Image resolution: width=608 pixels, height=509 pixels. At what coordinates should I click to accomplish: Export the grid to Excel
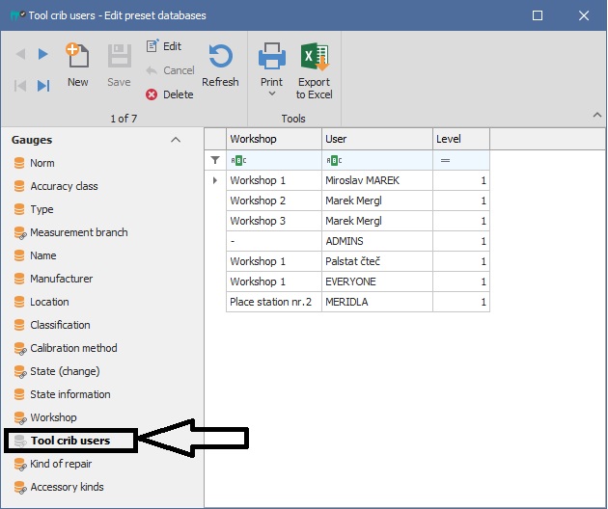314,70
